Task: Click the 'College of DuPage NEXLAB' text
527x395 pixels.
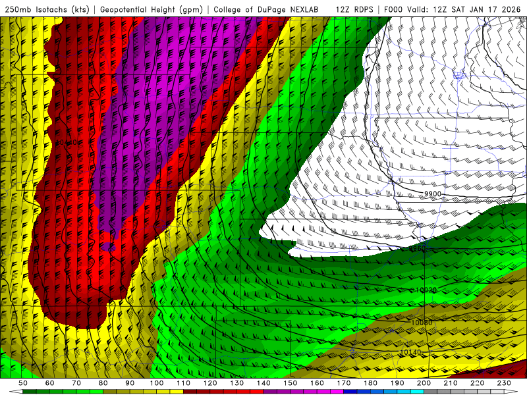Action: tap(265, 9)
